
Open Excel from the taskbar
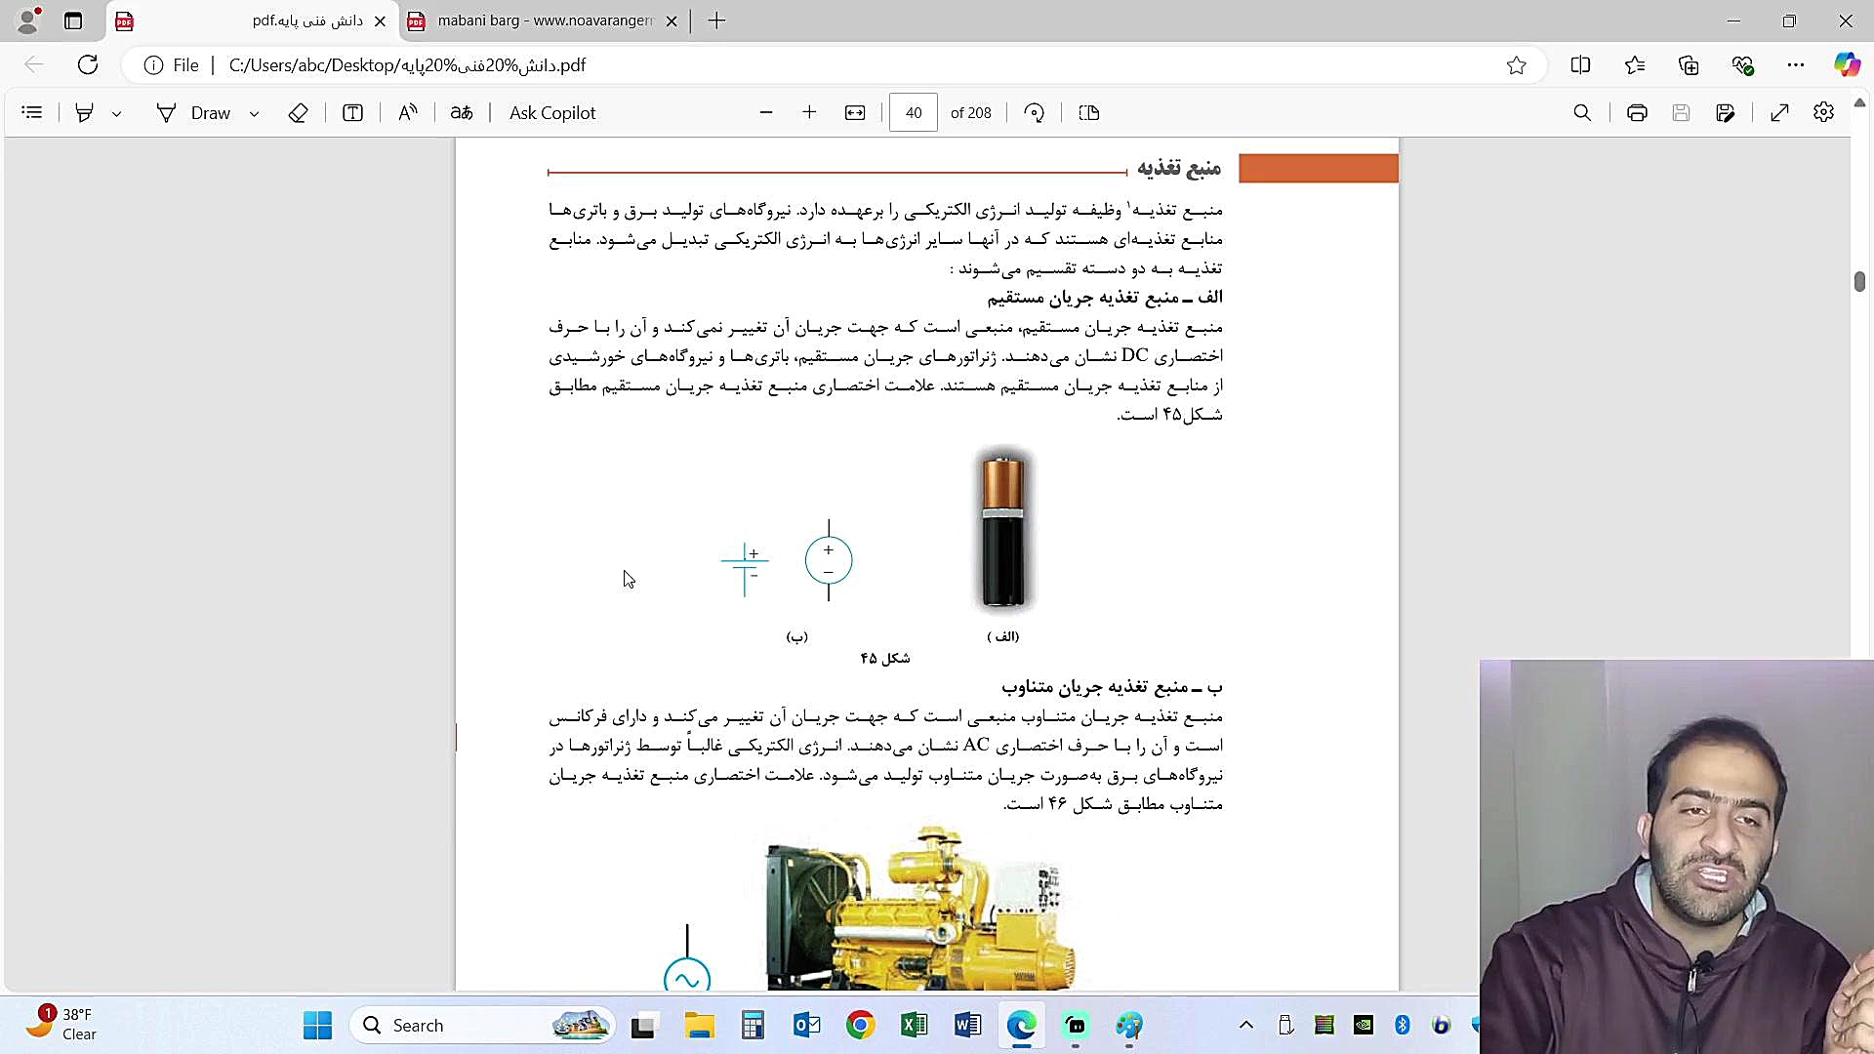pyautogui.click(x=915, y=1026)
